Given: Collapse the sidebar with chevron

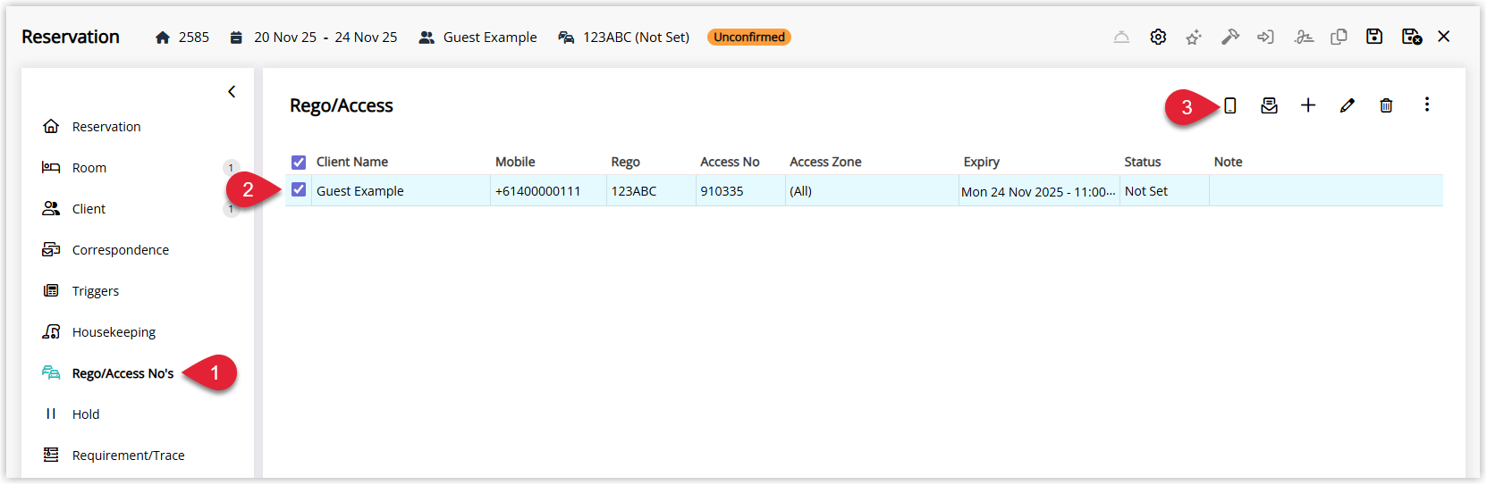Looking at the screenshot, I should 232,91.
